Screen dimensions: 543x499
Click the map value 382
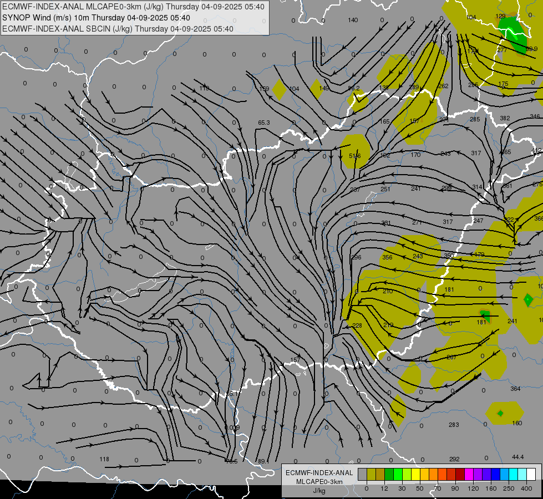tap(505, 118)
